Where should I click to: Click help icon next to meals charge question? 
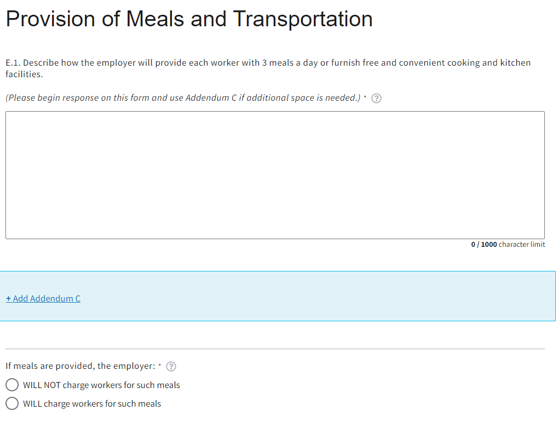(171, 366)
